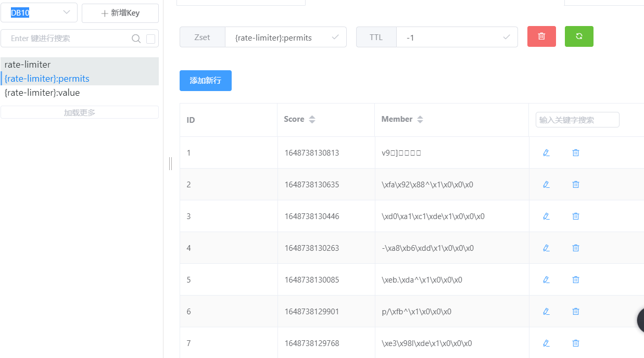Delete the {rate-limiter}:permits key with red trash icon

(541, 36)
